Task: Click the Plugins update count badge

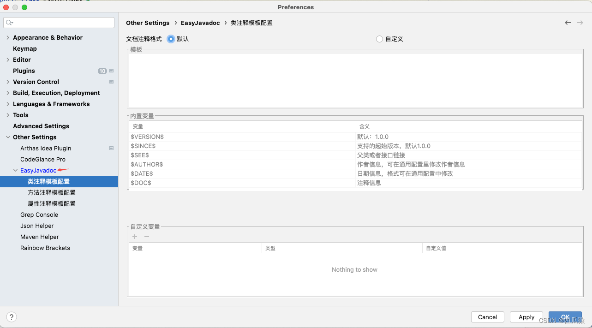Action: click(102, 71)
